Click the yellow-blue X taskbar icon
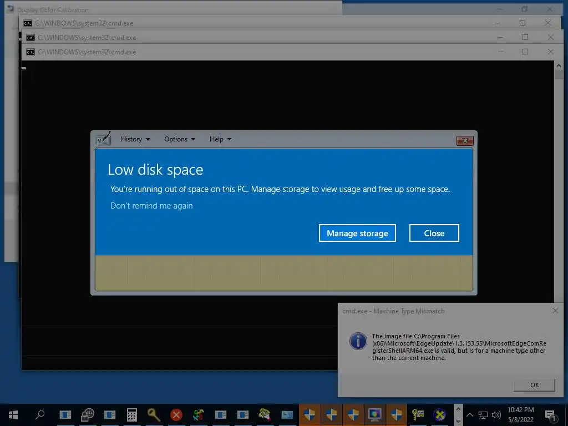 (x=439, y=415)
